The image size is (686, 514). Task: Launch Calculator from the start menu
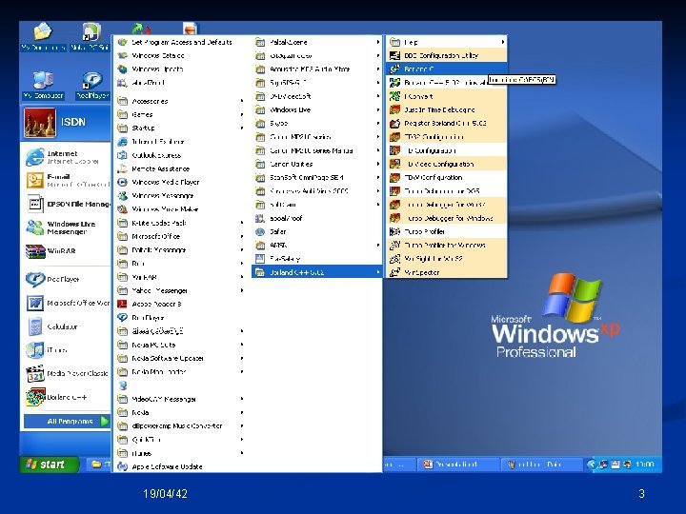pos(66,326)
